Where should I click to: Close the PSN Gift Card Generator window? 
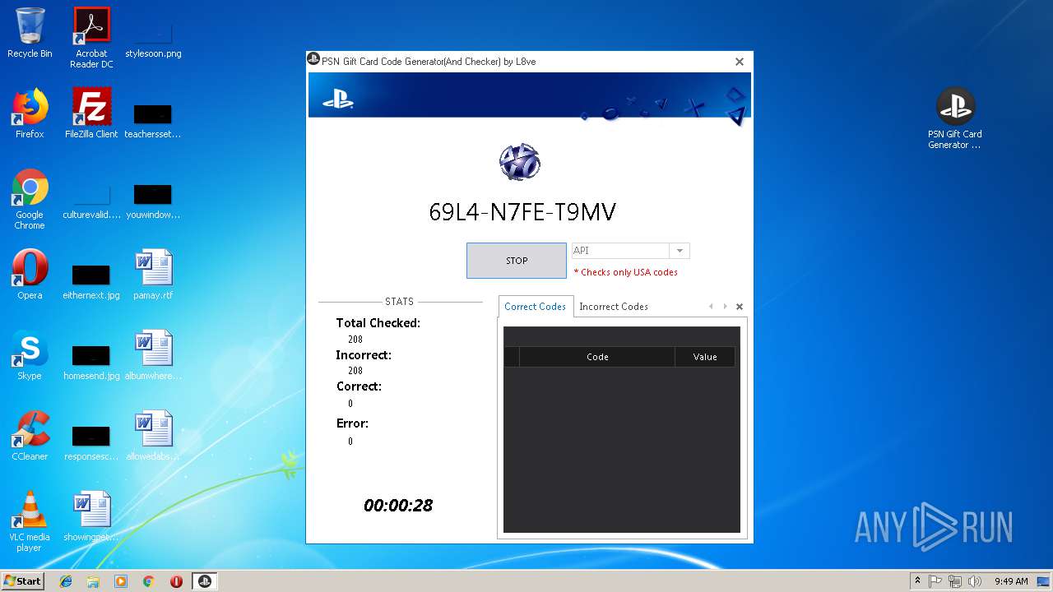739,62
